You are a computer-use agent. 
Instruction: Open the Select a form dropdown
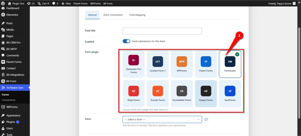tap(162, 120)
